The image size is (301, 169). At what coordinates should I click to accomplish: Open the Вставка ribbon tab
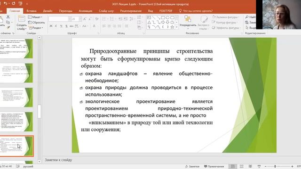point(32,11)
